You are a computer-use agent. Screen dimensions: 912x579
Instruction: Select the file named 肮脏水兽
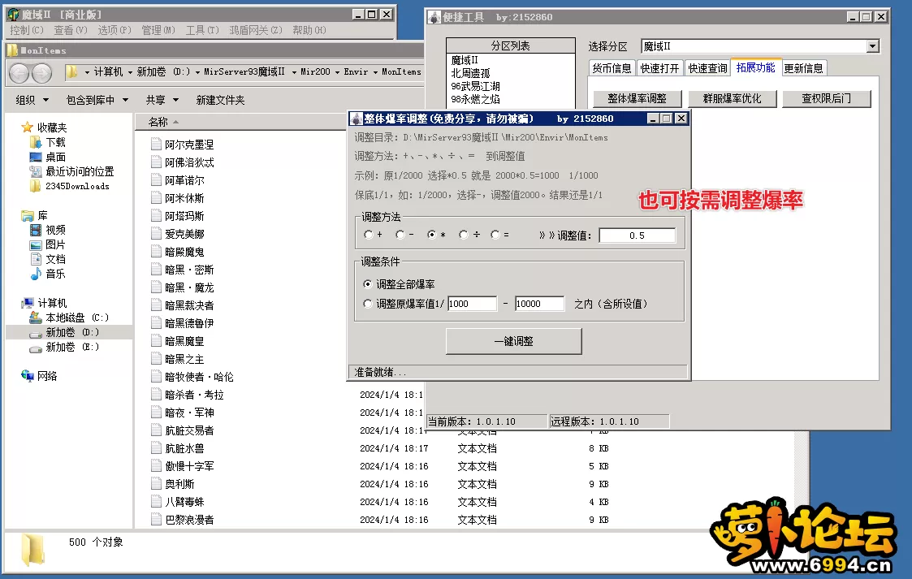tap(184, 448)
